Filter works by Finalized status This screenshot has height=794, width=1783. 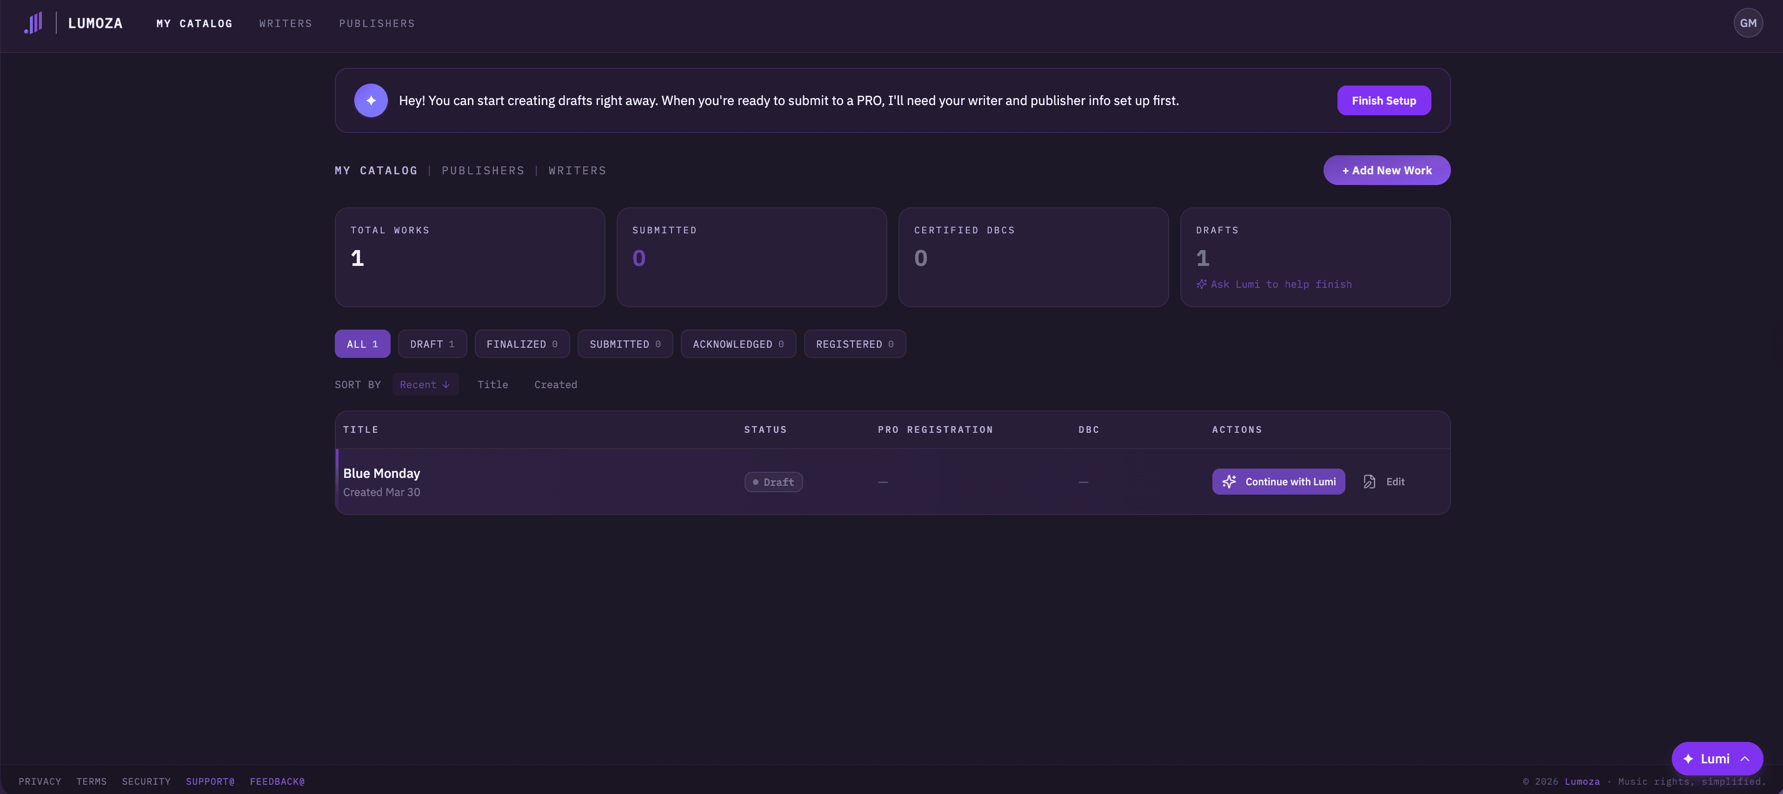[x=522, y=344]
